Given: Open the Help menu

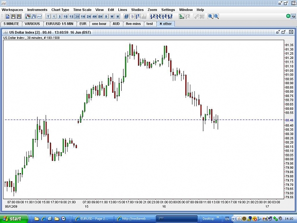Looking at the screenshot, I should [x=200, y=10].
